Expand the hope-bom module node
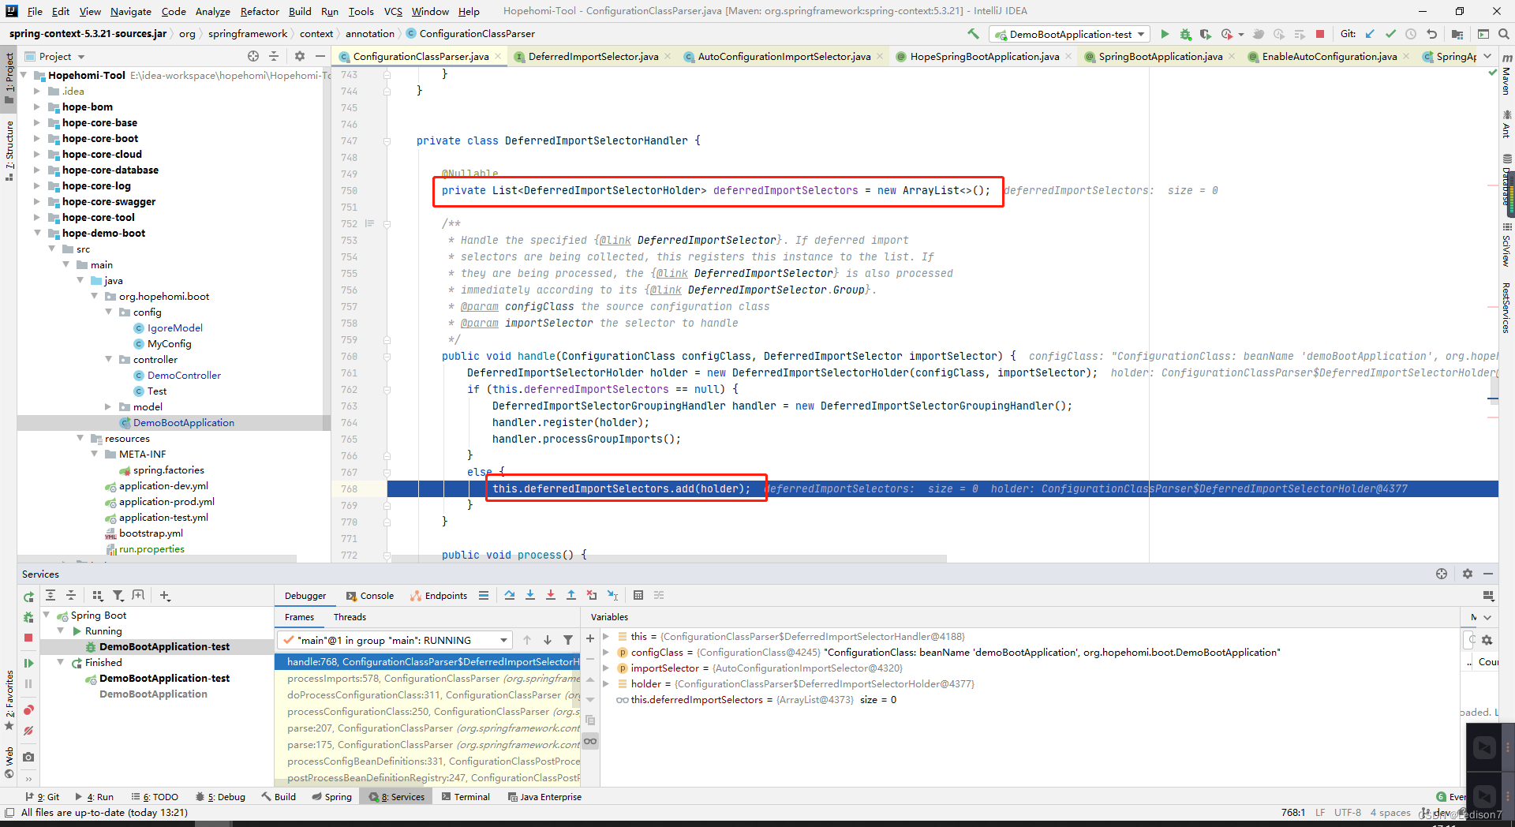1515x827 pixels. (36, 107)
